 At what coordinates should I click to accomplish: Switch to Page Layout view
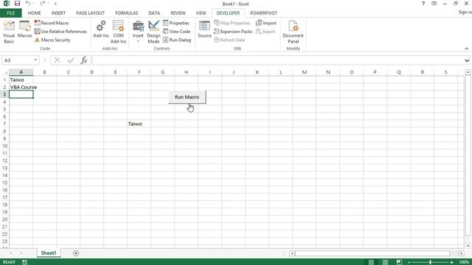[x=385, y=262]
